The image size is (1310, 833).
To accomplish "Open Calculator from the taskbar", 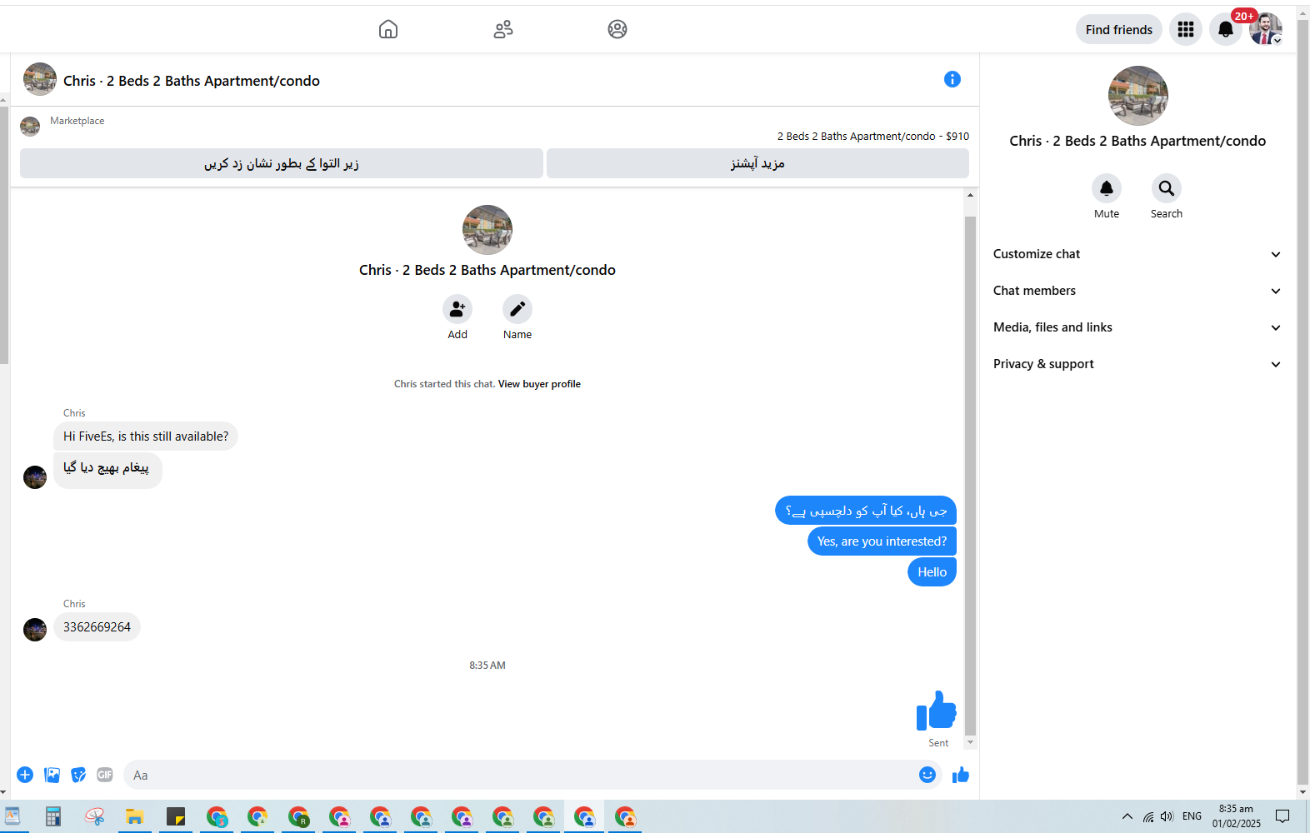I will pyautogui.click(x=53, y=816).
